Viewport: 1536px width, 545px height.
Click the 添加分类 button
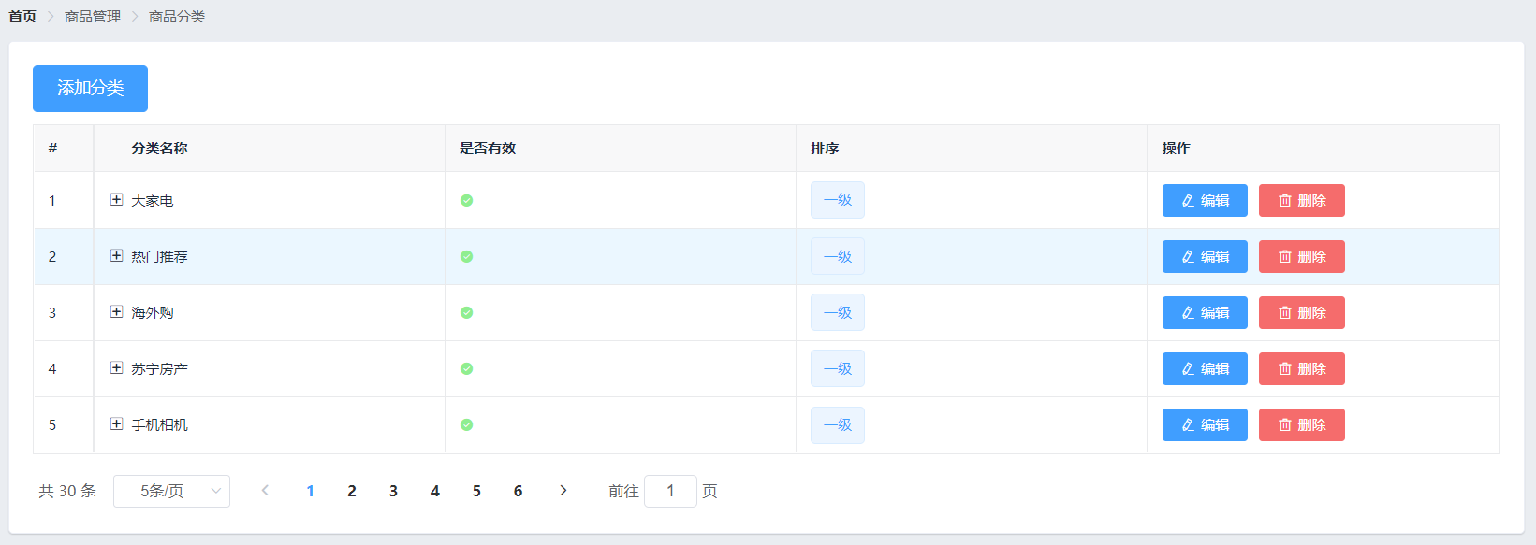point(90,89)
